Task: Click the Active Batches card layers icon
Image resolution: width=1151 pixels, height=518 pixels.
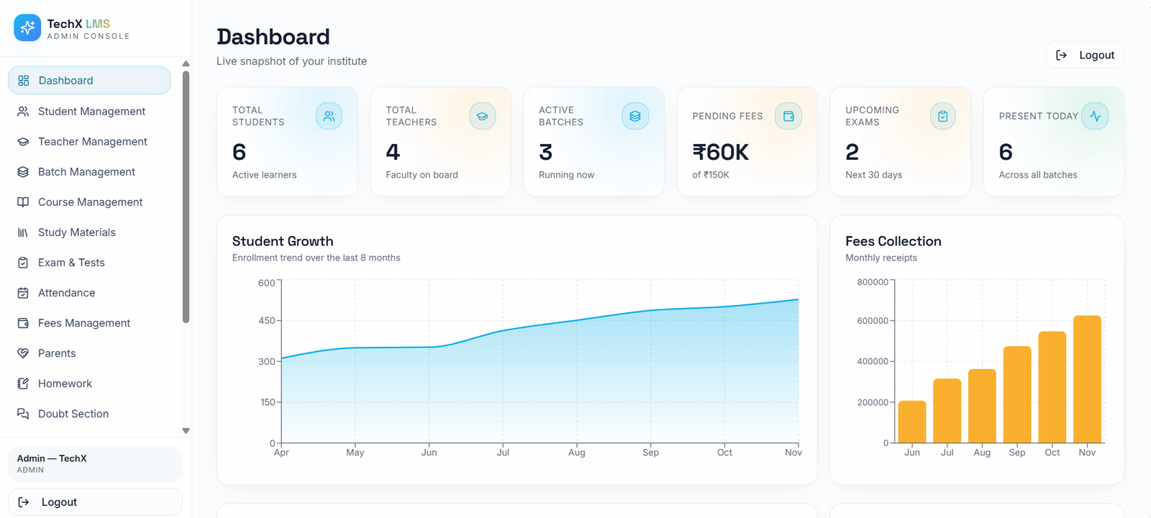Action: tap(635, 116)
